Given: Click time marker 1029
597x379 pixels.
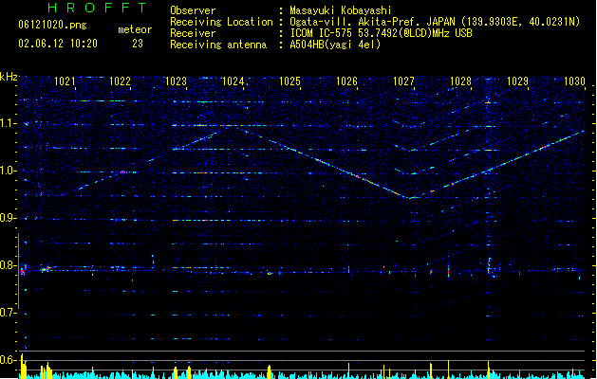Looking at the screenshot, I should tap(518, 81).
